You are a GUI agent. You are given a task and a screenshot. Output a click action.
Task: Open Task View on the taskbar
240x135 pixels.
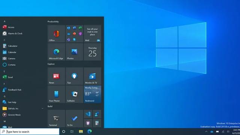point(72,132)
